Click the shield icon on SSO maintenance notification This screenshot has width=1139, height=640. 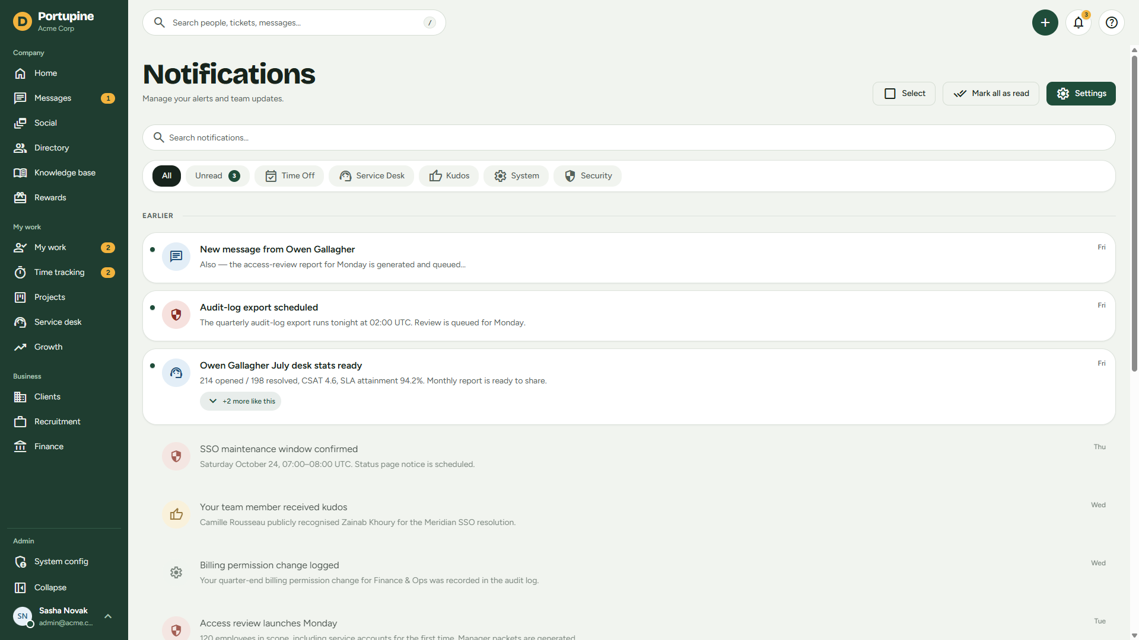pyautogui.click(x=176, y=456)
